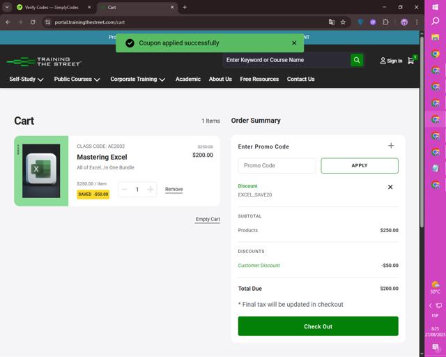Increase the Mastering Excel quantity

151,190
